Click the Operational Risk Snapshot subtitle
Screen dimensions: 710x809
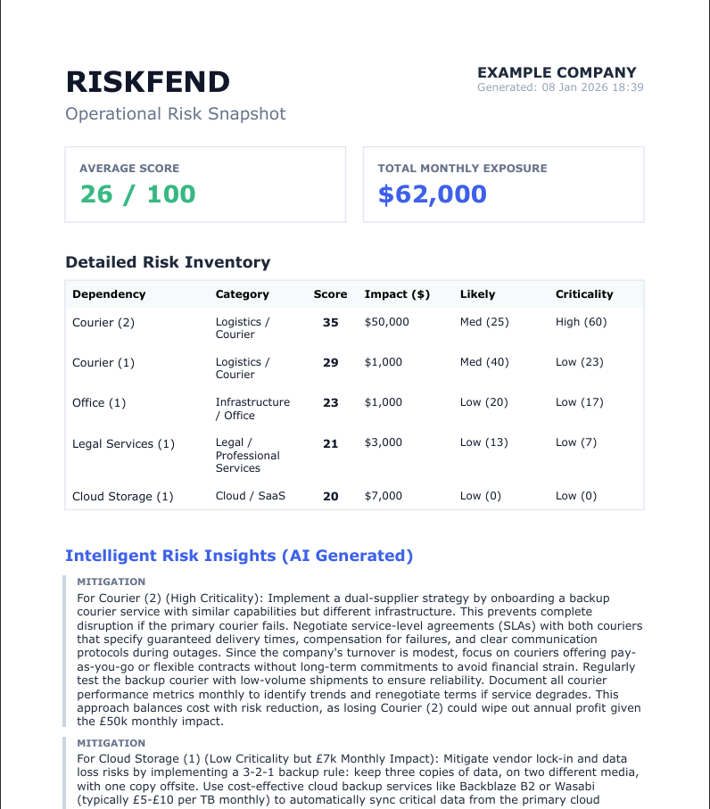[x=176, y=114]
